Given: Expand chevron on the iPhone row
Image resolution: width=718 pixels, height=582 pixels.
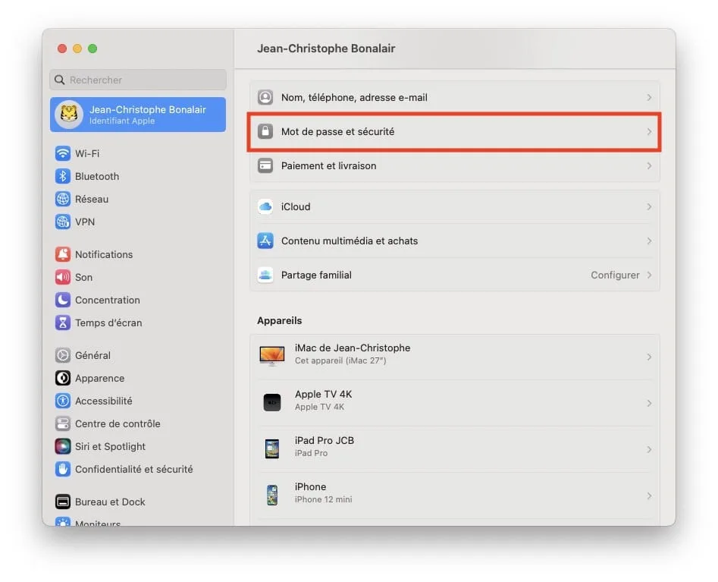Looking at the screenshot, I should (649, 495).
